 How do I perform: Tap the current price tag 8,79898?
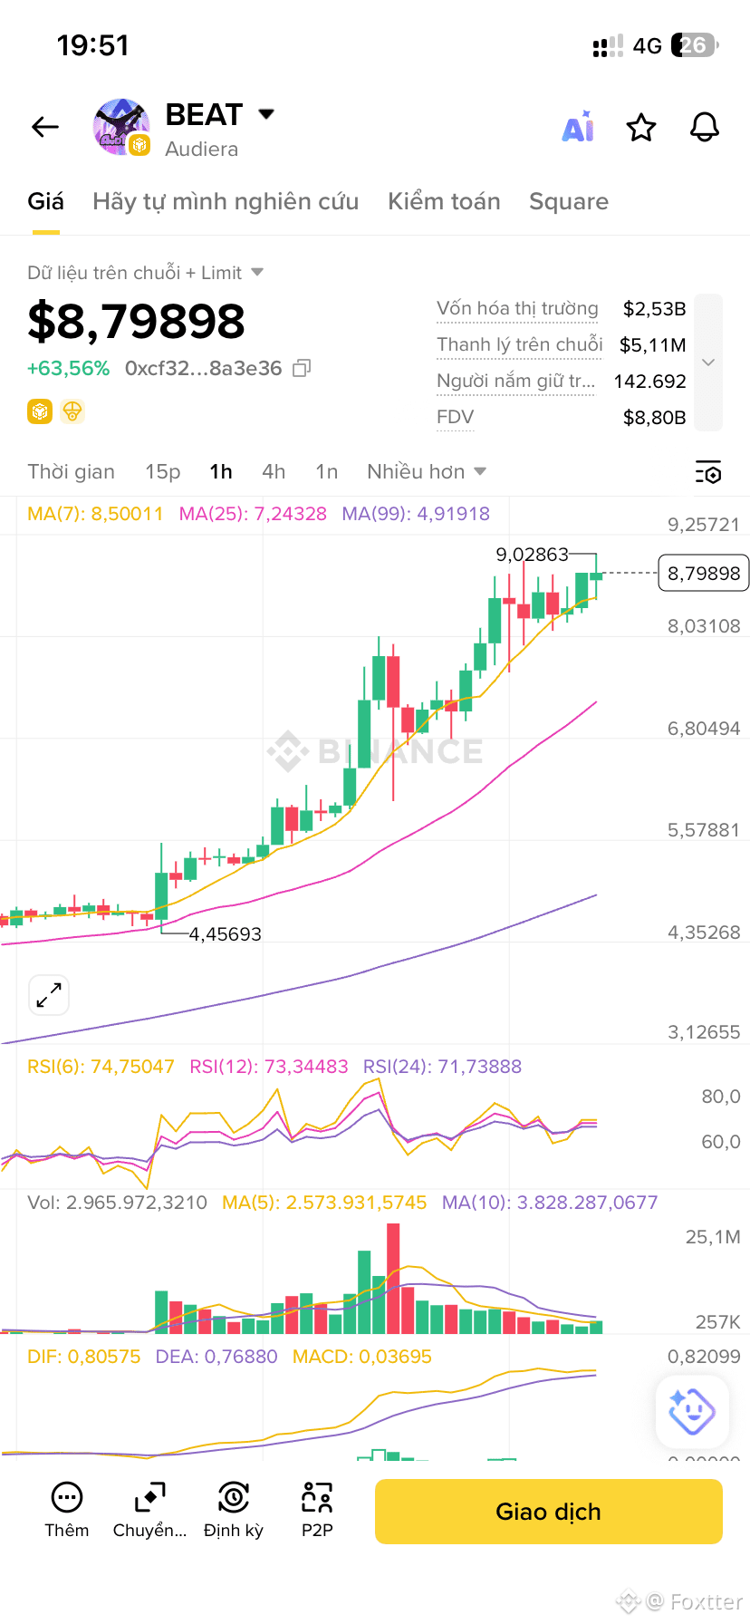pos(704,573)
